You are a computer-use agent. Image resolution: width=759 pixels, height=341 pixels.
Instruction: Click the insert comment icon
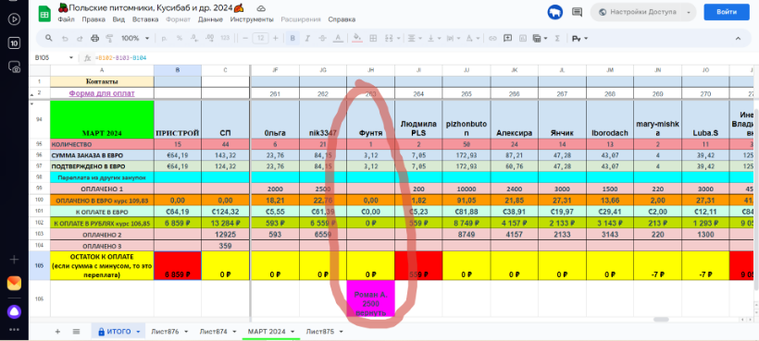pos(508,38)
